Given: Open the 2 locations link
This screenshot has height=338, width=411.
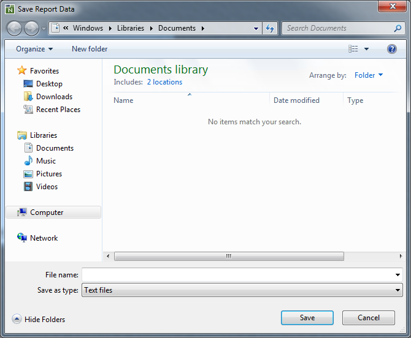Looking at the screenshot, I should (164, 82).
